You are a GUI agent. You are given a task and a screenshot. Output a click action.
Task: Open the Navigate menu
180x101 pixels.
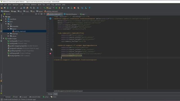tap(15, 4)
